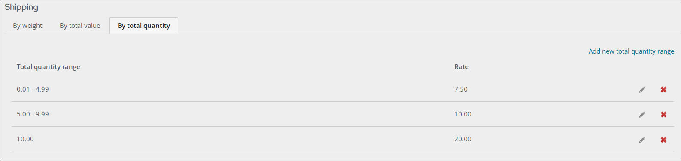
Task: Remove the 5.00 - 9.99 range row
Action: 663,115
